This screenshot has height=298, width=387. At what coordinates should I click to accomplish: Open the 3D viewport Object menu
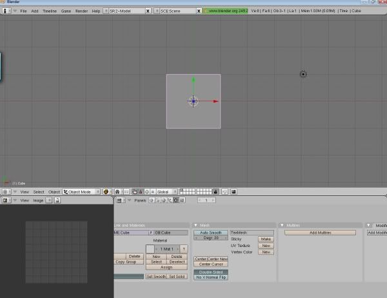[x=54, y=192]
